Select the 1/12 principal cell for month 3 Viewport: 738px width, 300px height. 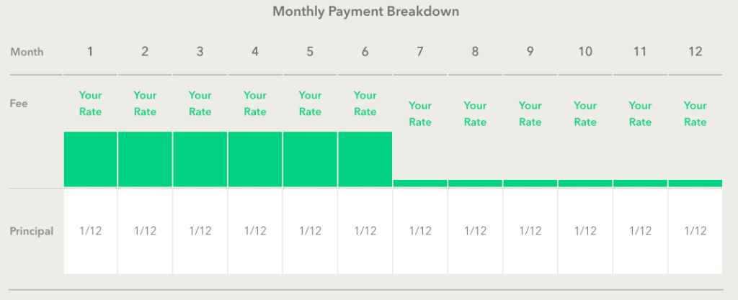click(200, 231)
